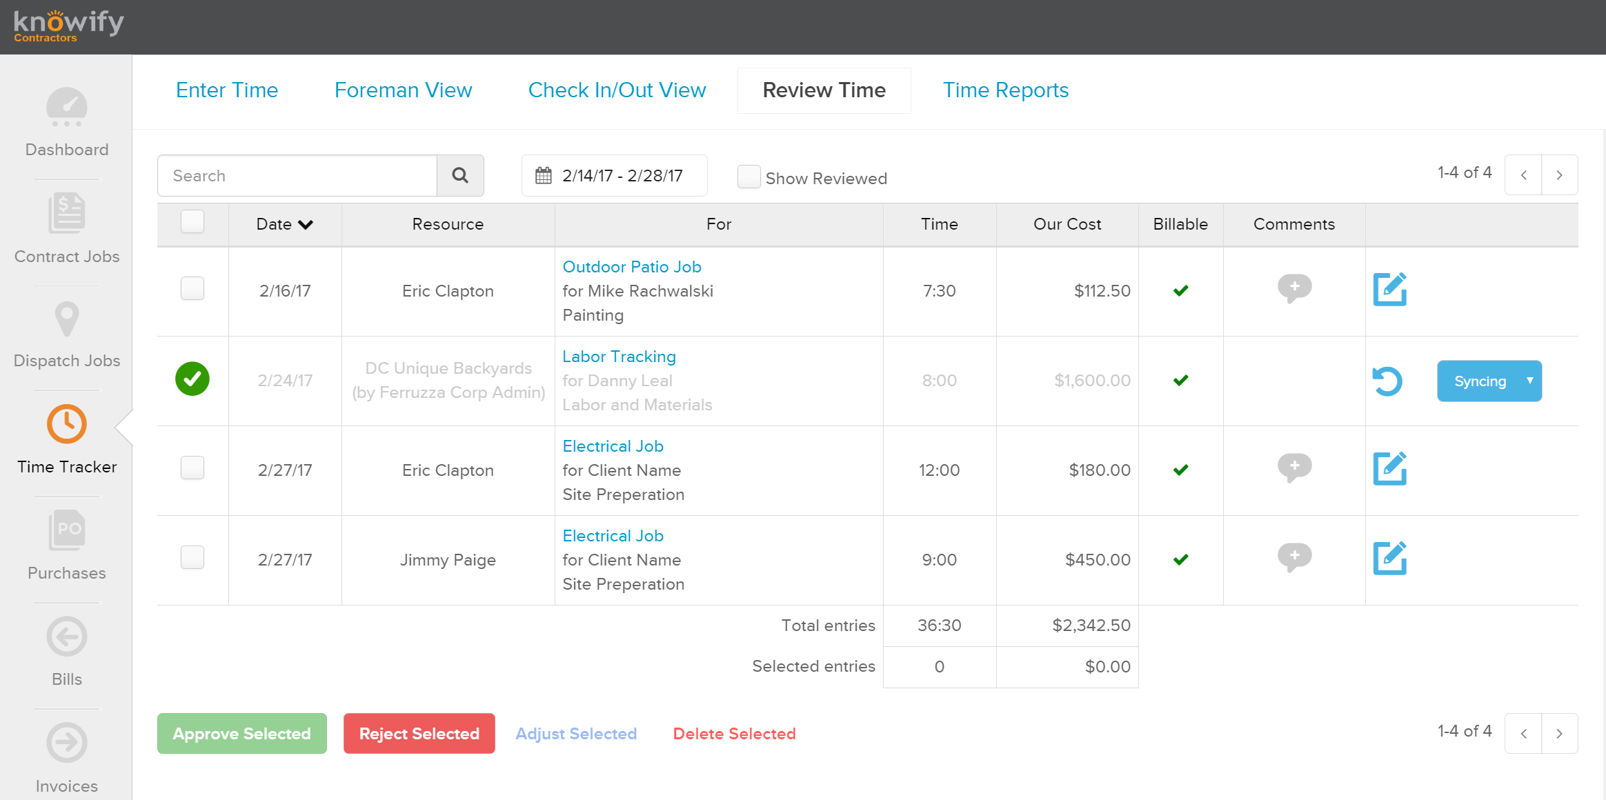Image resolution: width=1606 pixels, height=800 pixels.
Task: Focus the Search input field
Action: tap(297, 175)
